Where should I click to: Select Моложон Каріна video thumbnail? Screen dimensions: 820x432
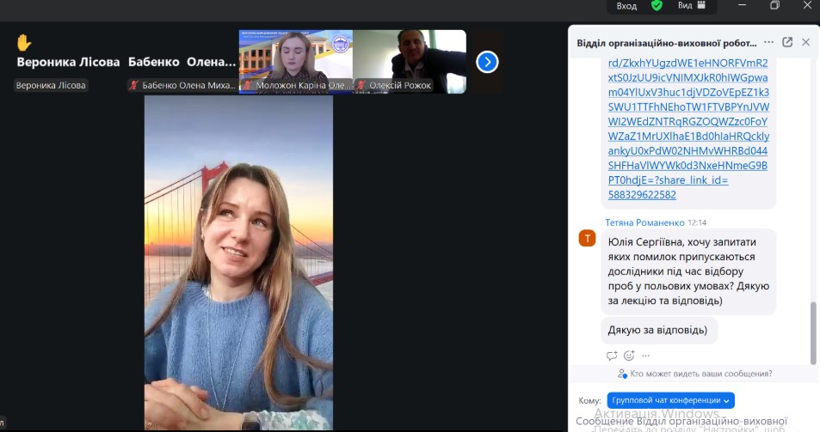295,60
